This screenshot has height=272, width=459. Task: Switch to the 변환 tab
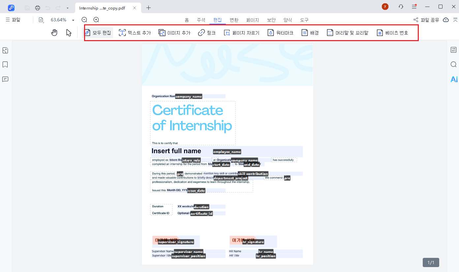click(x=234, y=20)
